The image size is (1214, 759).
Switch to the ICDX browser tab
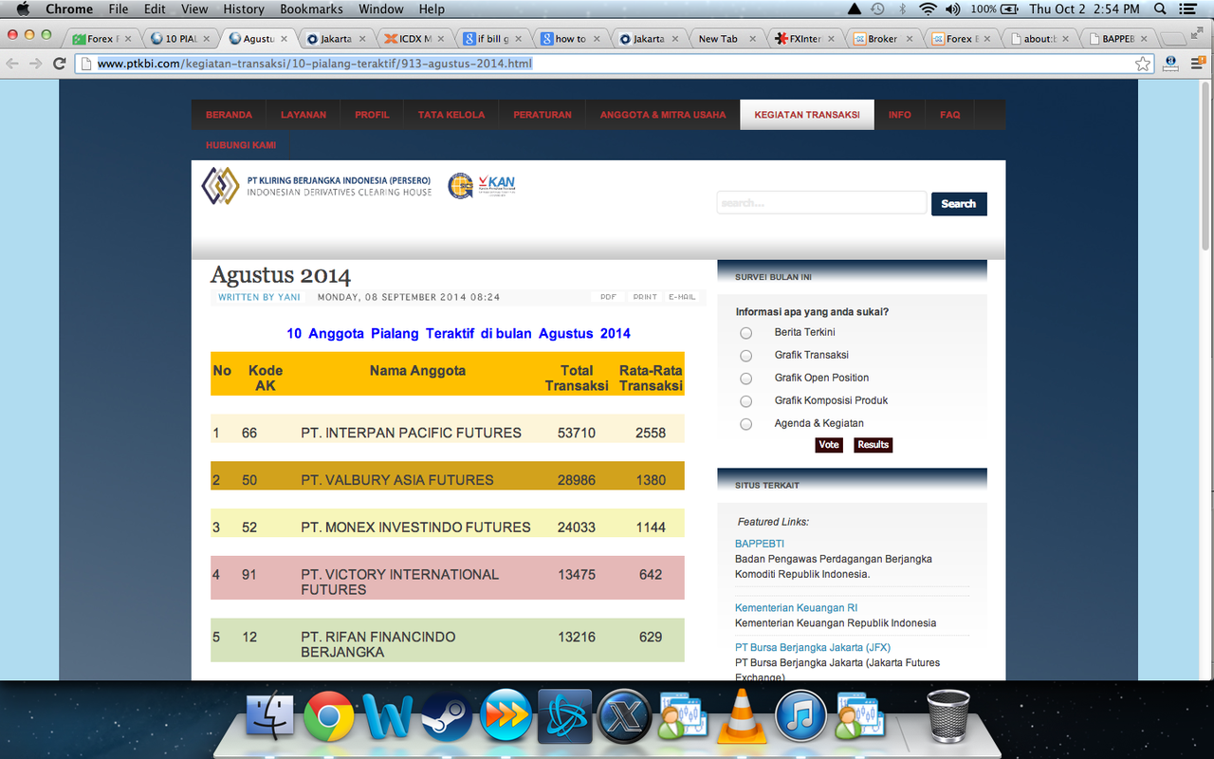coord(414,39)
